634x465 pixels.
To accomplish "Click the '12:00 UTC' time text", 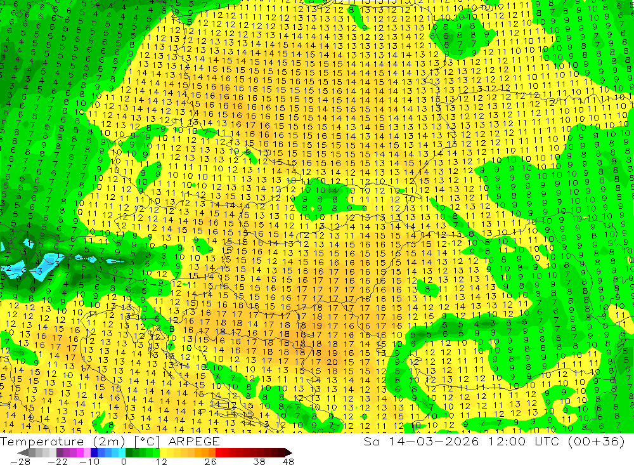I will click(524, 441).
